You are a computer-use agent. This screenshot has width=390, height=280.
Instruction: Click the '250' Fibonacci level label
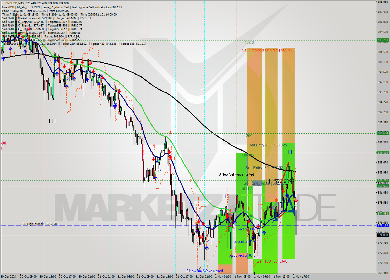(x=249, y=136)
